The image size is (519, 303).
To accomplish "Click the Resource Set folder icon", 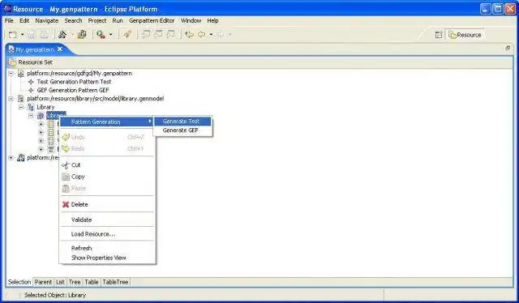I will (13, 62).
